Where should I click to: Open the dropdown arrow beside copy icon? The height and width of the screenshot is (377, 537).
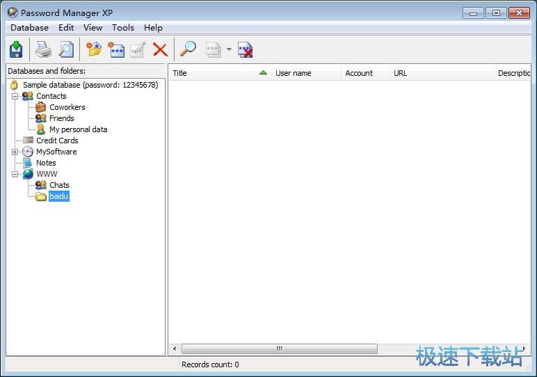[x=229, y=49]
